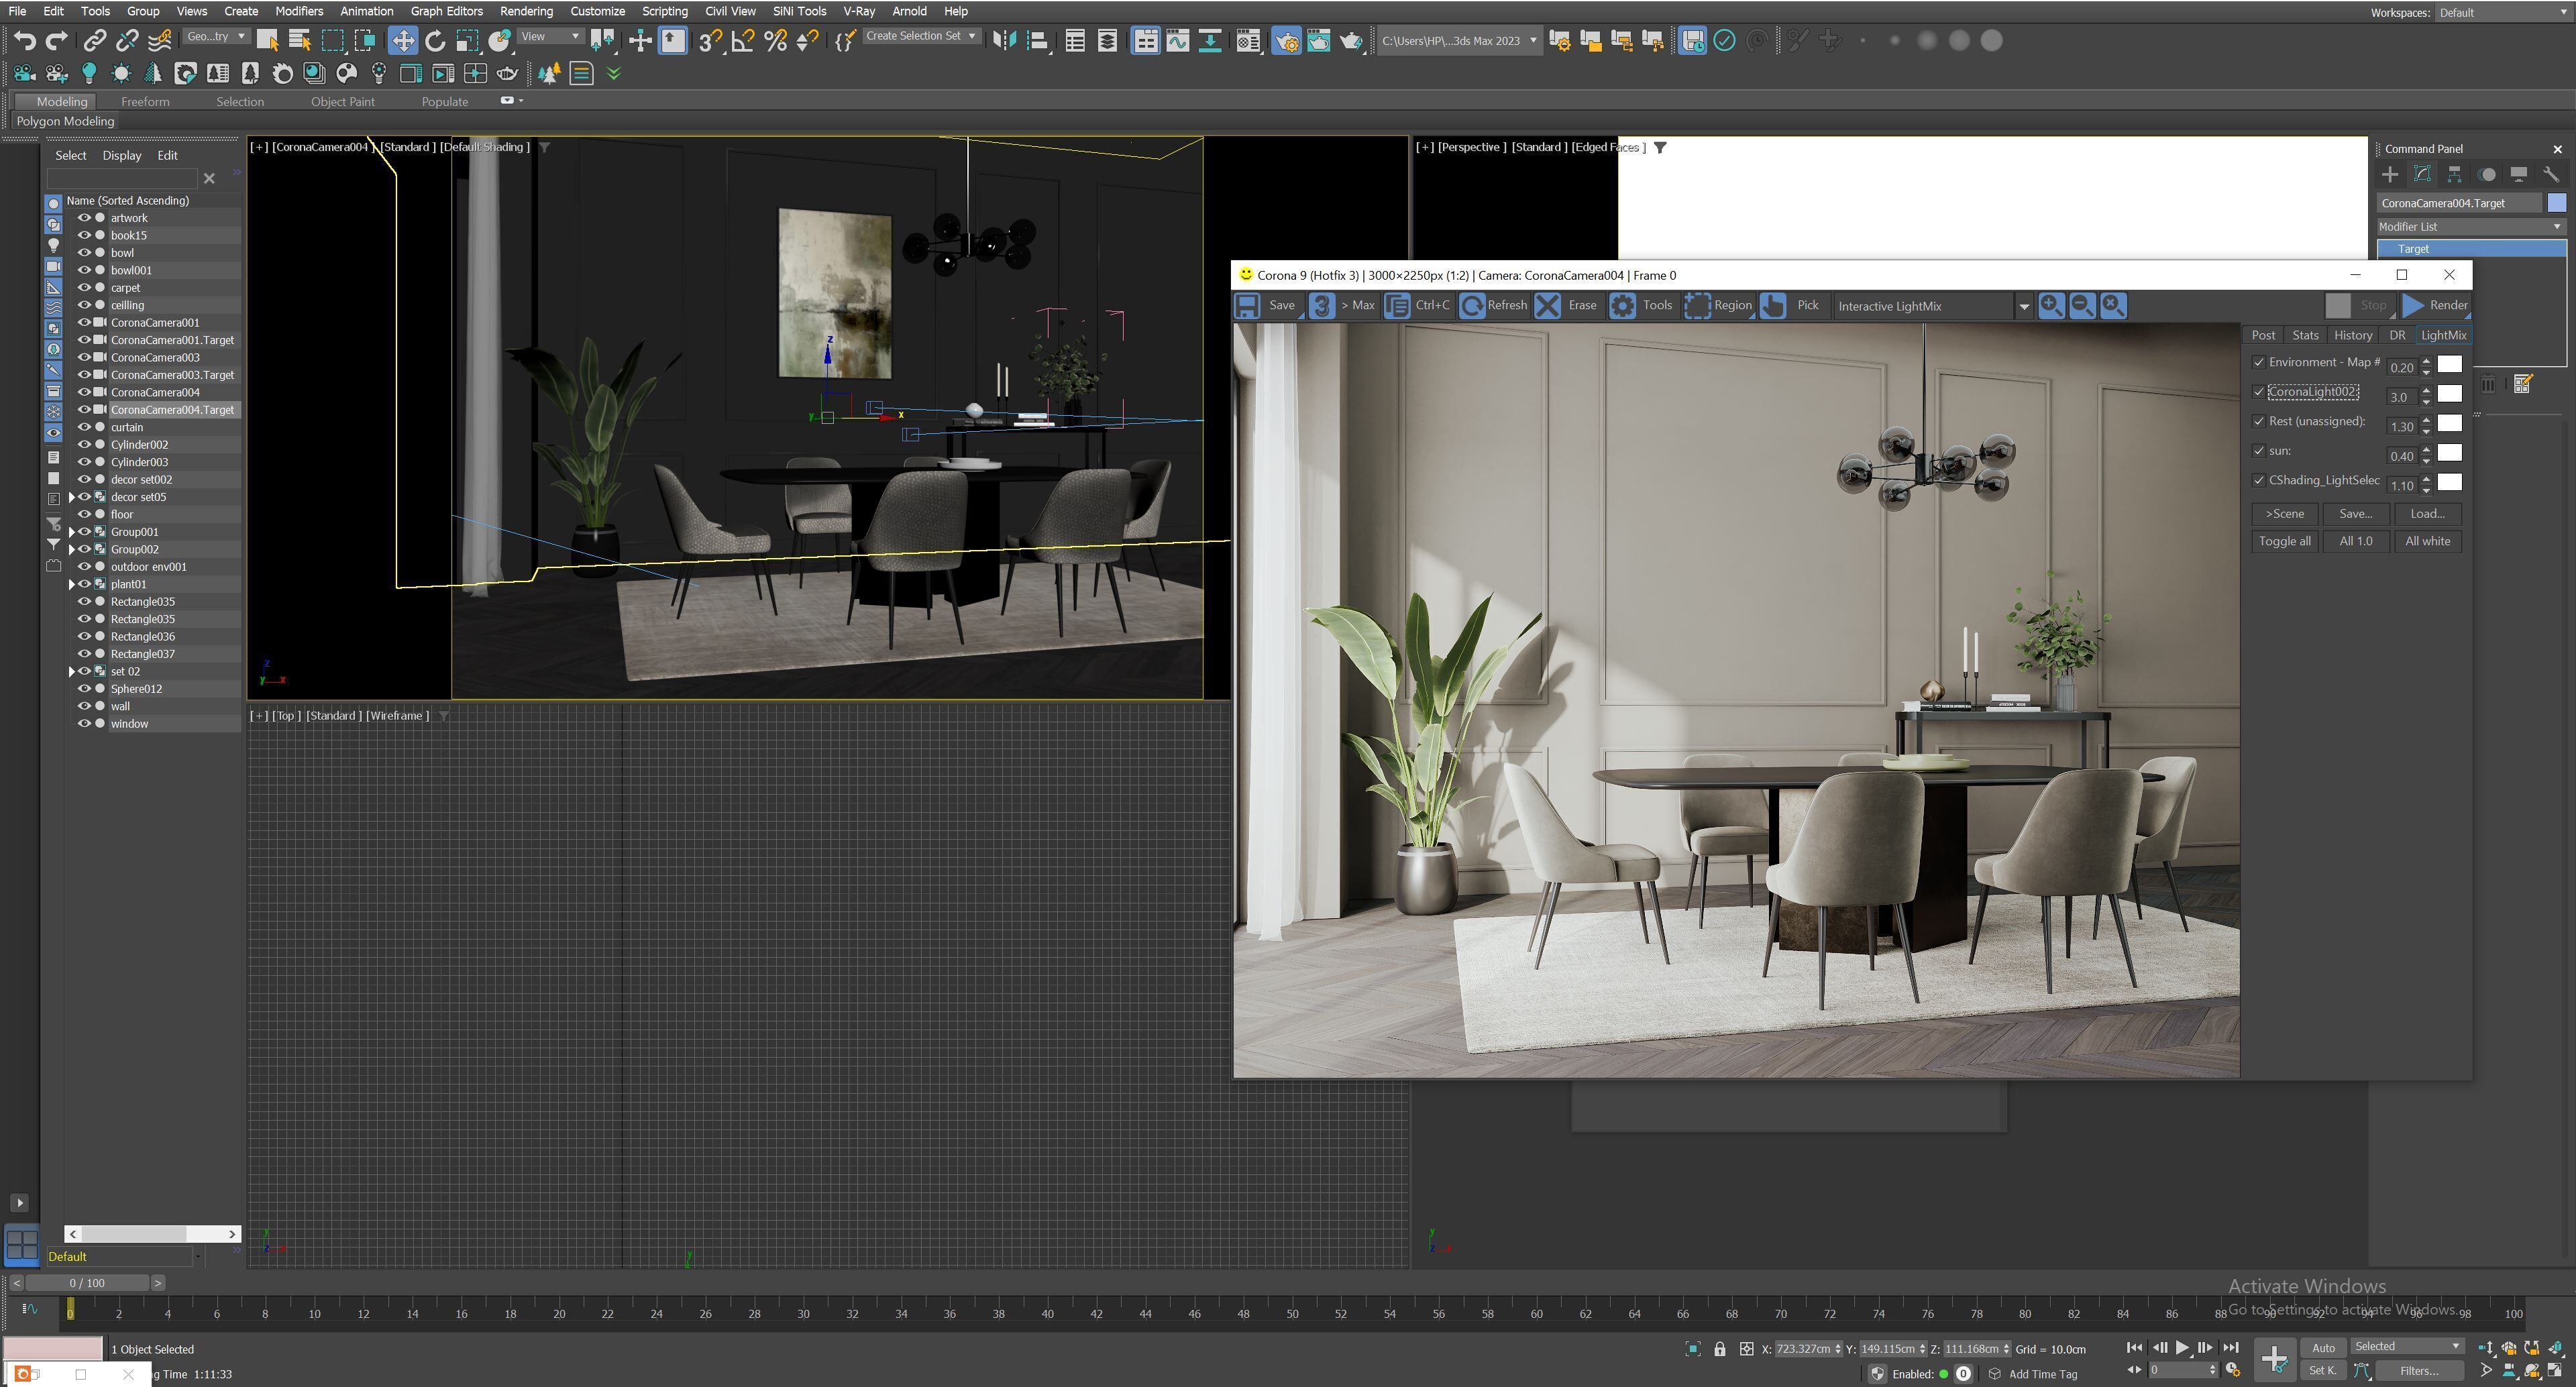Toggle the 3D Snaps icon

710,40
